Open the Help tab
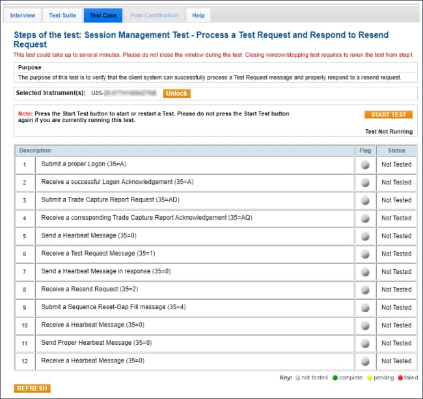 [x=198, y=15]
